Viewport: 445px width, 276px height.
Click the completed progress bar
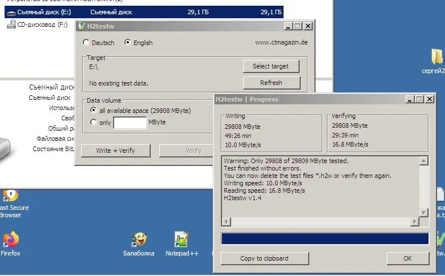pos(325,238)
